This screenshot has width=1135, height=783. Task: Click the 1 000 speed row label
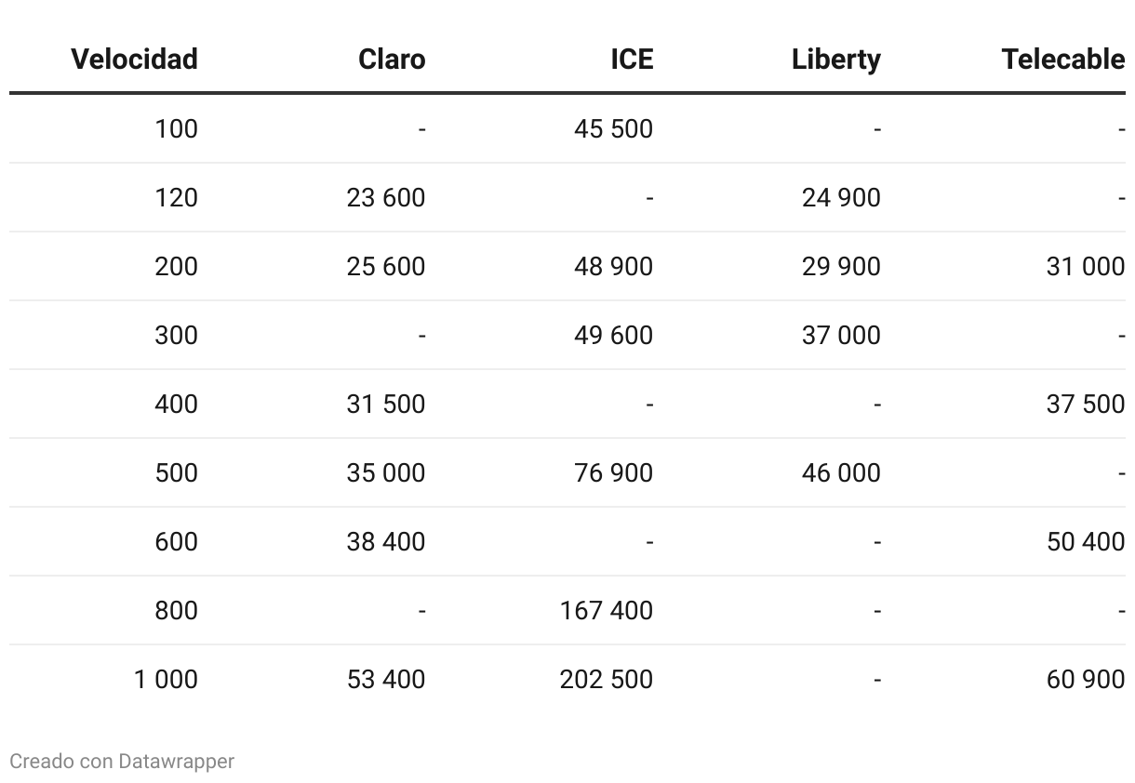[x=166, y=680]
